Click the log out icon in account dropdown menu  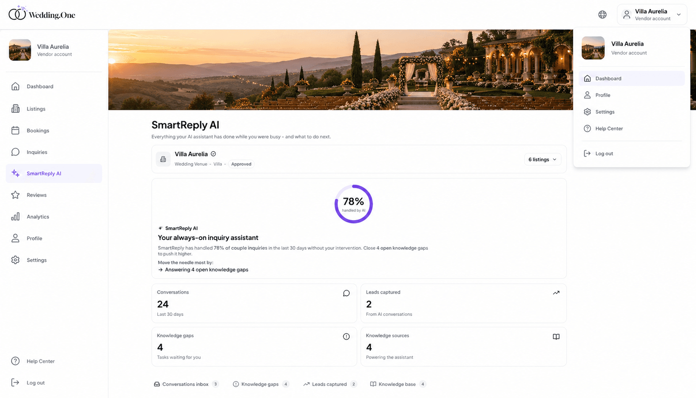click(588, 153)
